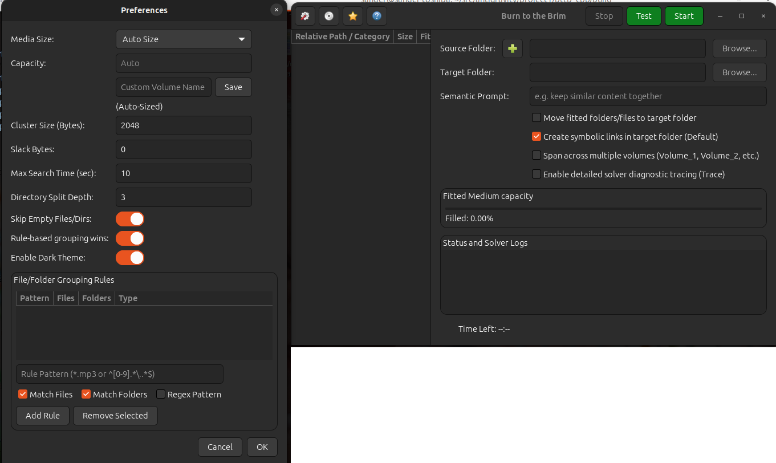The width and height of the screenshot is (776, 463).
Task: Click the green Start button
Action: point(684,16)
